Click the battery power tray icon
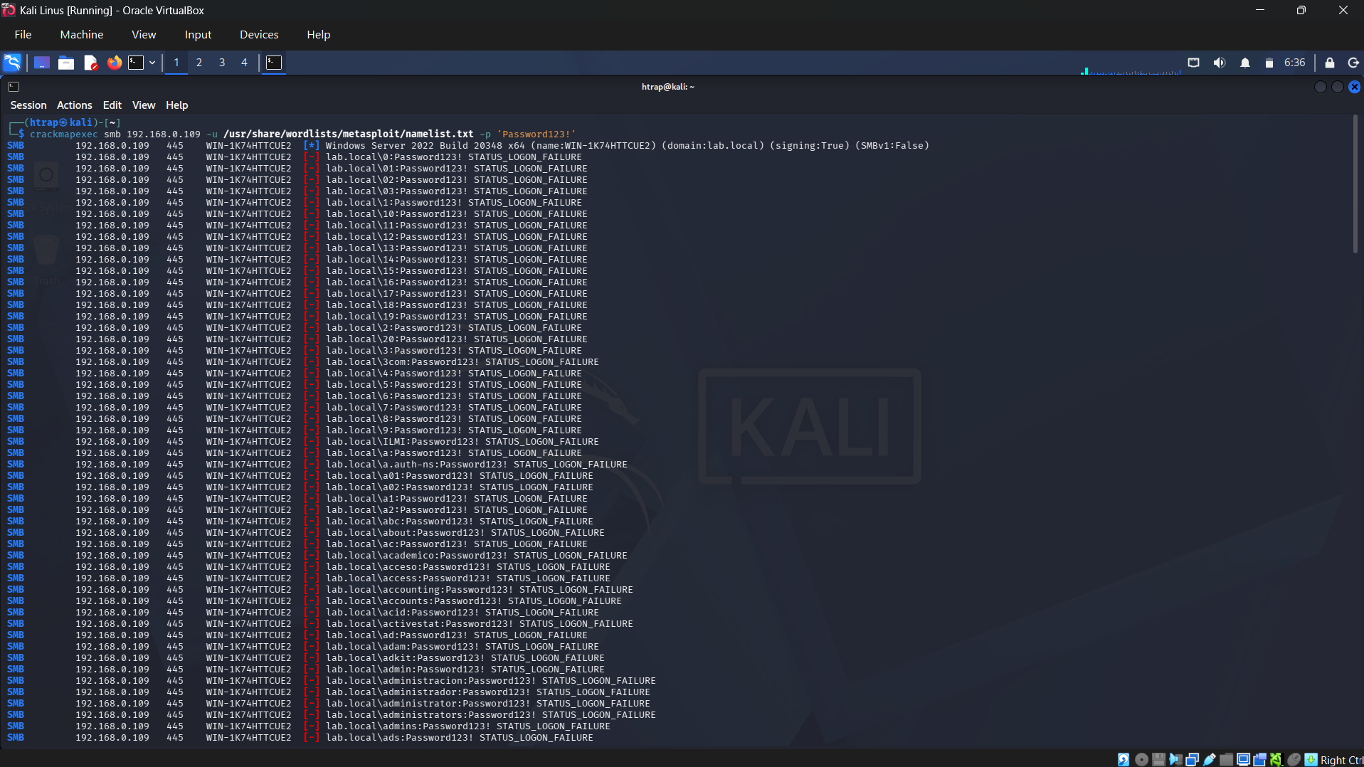 pyautogui.click(x=1269, y=63)
